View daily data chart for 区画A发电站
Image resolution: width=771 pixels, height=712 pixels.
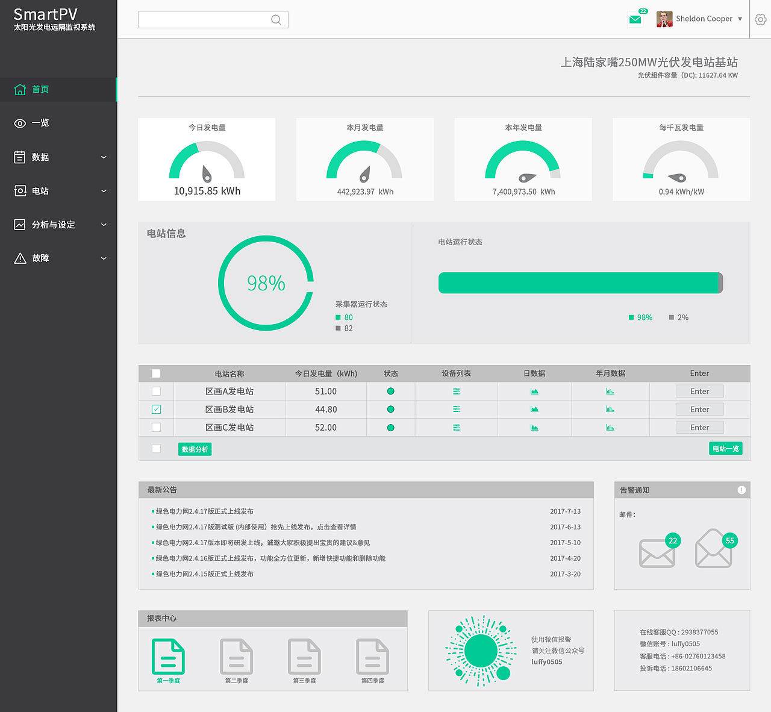534,392
